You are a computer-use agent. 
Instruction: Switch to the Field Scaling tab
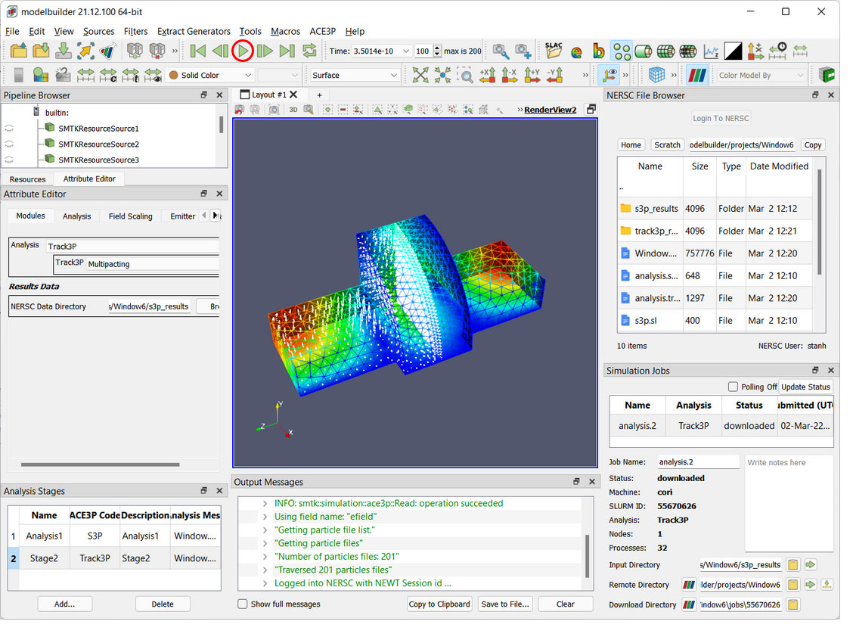[130, 216]
